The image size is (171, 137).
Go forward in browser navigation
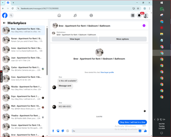point(8,8)
